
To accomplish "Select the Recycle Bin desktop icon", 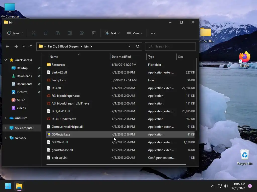I will [x=244, y=157].
